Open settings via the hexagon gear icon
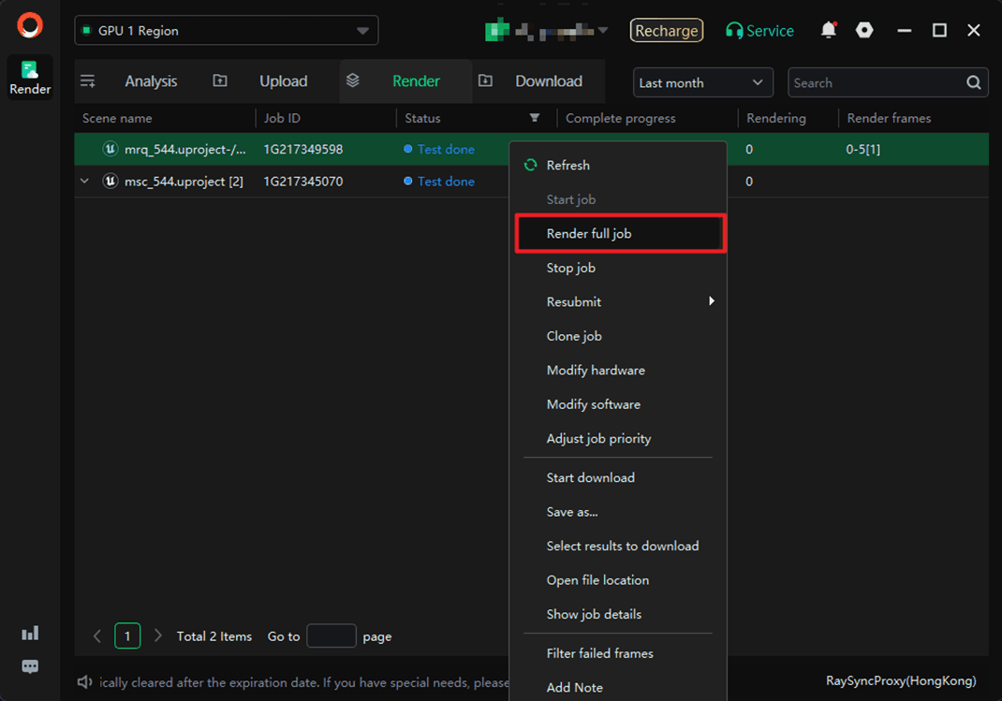This screenshot has width=1002, height=701. coord(864,31)
